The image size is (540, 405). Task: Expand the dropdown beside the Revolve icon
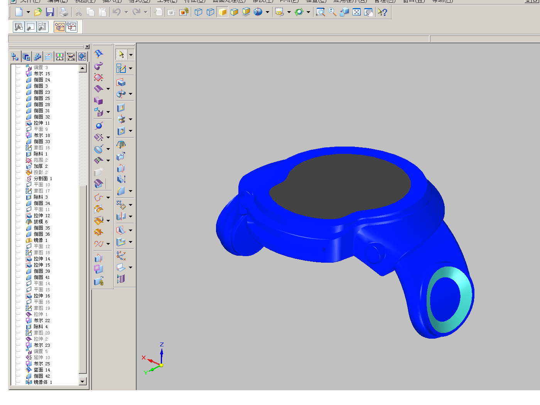coord(131,94)
